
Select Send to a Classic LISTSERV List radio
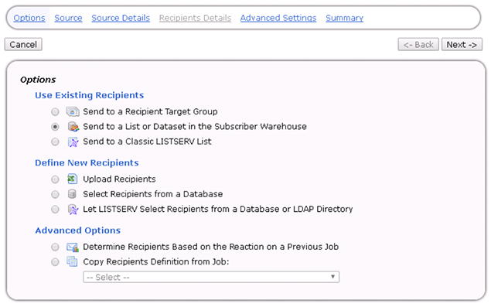coord(55,142)
